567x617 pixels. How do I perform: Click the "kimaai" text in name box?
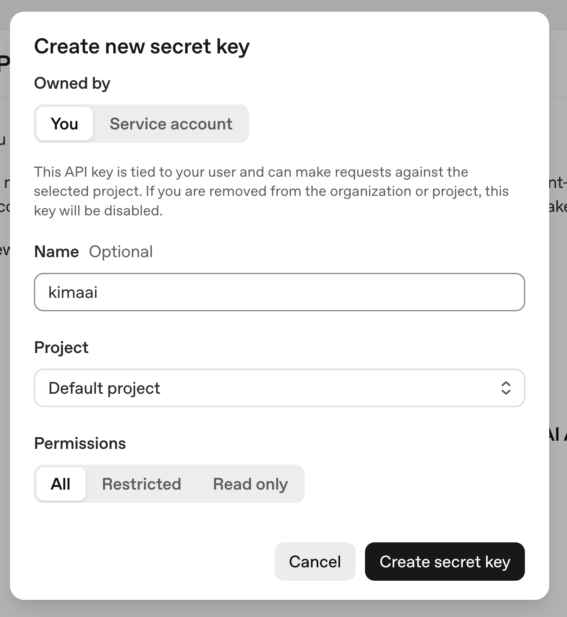73,292
